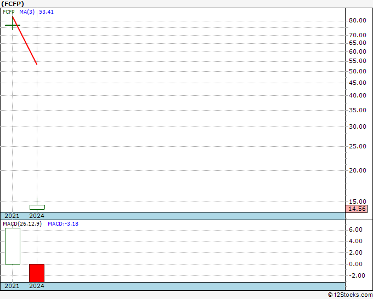Image resolution: width=373 pixels, height=299 pixels.
Task: Click 2024 on the price chart date axis
Action: 37,216
